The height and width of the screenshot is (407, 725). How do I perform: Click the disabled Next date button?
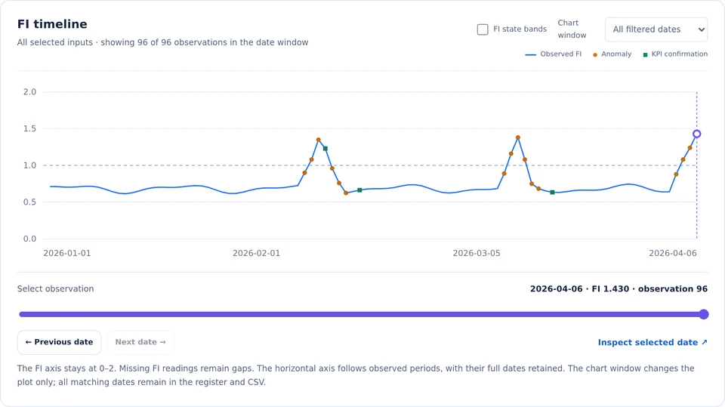point(140,342)
